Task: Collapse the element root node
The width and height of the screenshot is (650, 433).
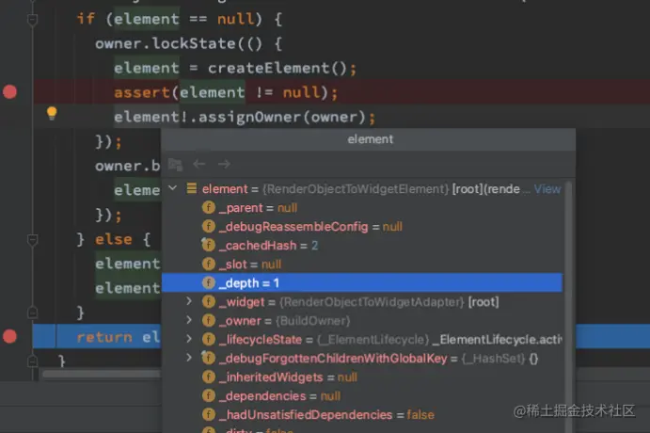Action: click(x=173, y=188)
